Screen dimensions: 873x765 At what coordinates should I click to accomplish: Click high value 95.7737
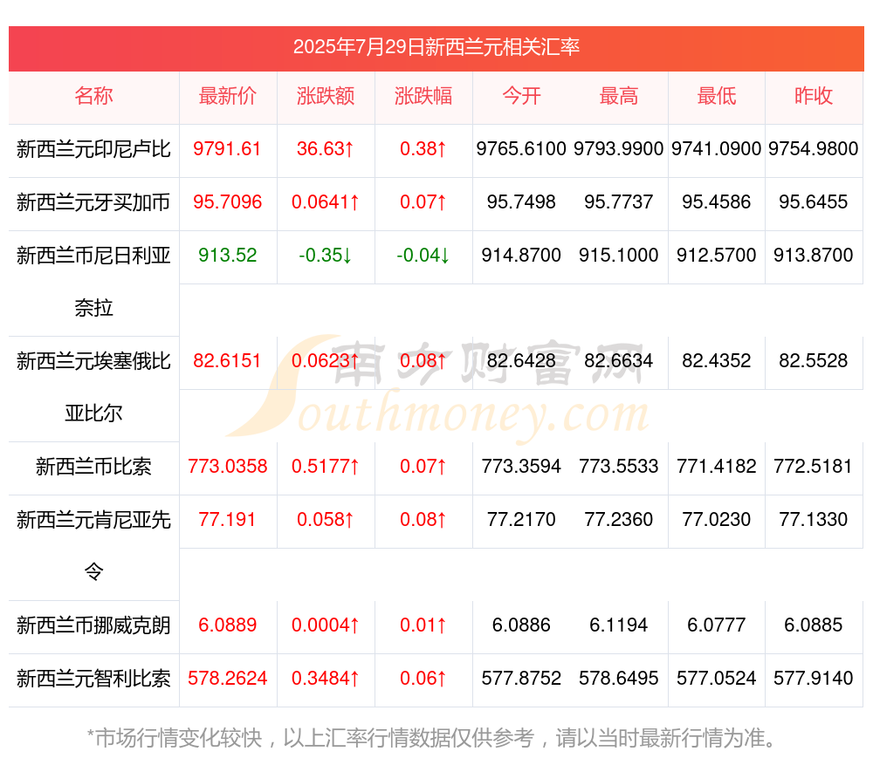coord(619,202)
